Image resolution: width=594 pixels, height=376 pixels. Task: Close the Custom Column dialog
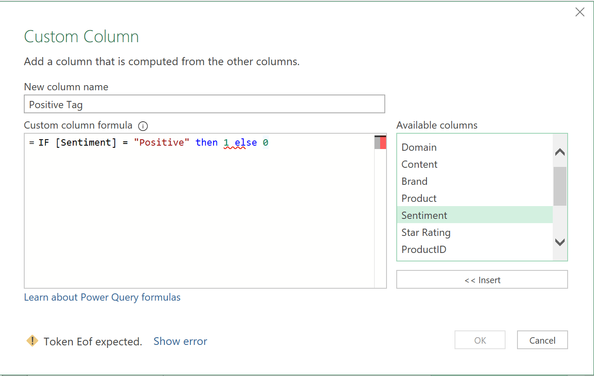580,12
